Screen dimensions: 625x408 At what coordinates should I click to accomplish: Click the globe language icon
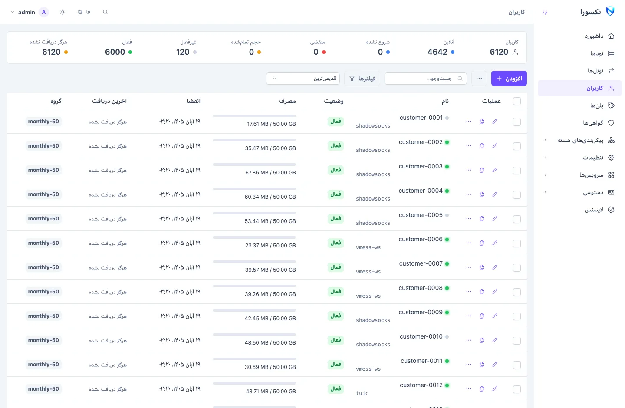(80, 12)
